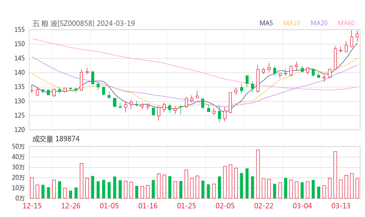Click the 10万 volume axis label
Screen dimensions: 365x217
[x=18, y=188]
